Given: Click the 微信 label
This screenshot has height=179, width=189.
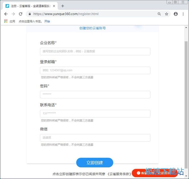Looking at the screenshot, I should (x=44, y=129).
